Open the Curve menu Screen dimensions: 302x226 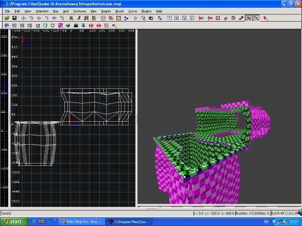(x=133, y=11)
